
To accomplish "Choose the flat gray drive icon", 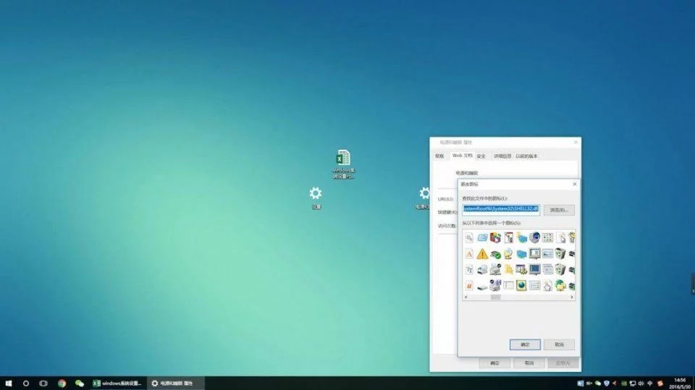I will coord(482,287).
